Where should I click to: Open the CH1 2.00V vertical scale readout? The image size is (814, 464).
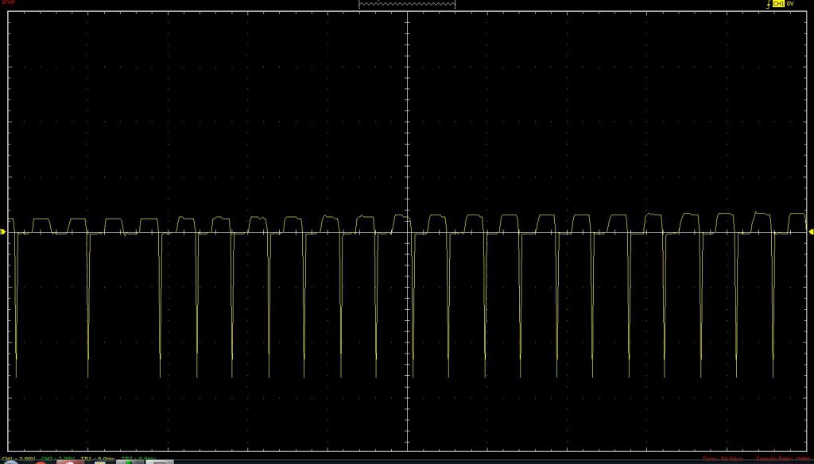[17, 459]
